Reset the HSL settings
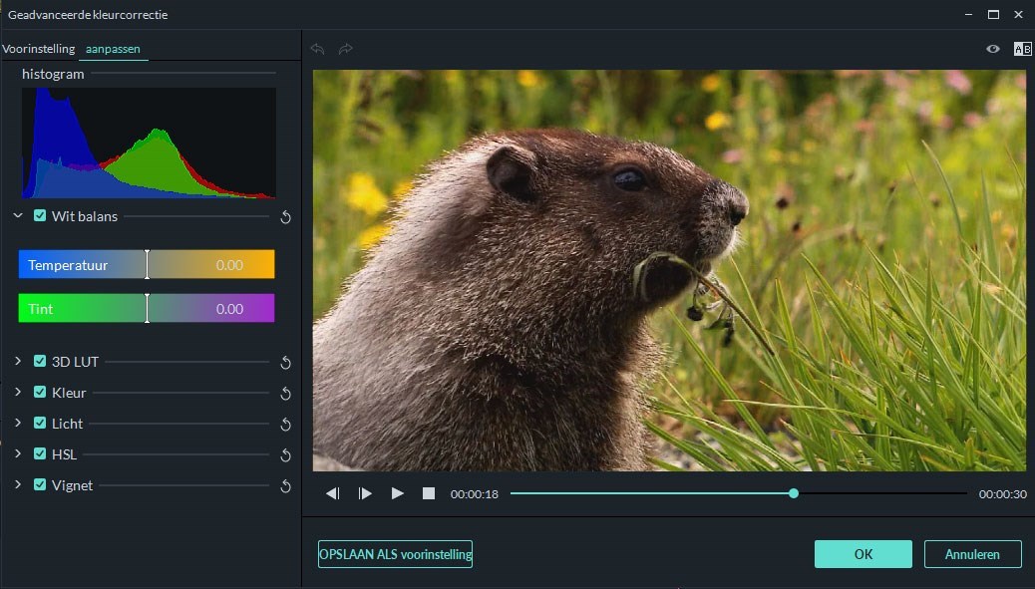1035x589 pixels. [286, 455]
